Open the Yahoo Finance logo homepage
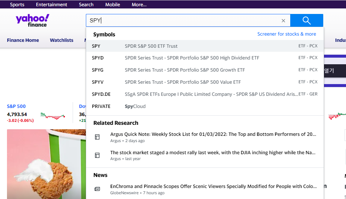 32,20
